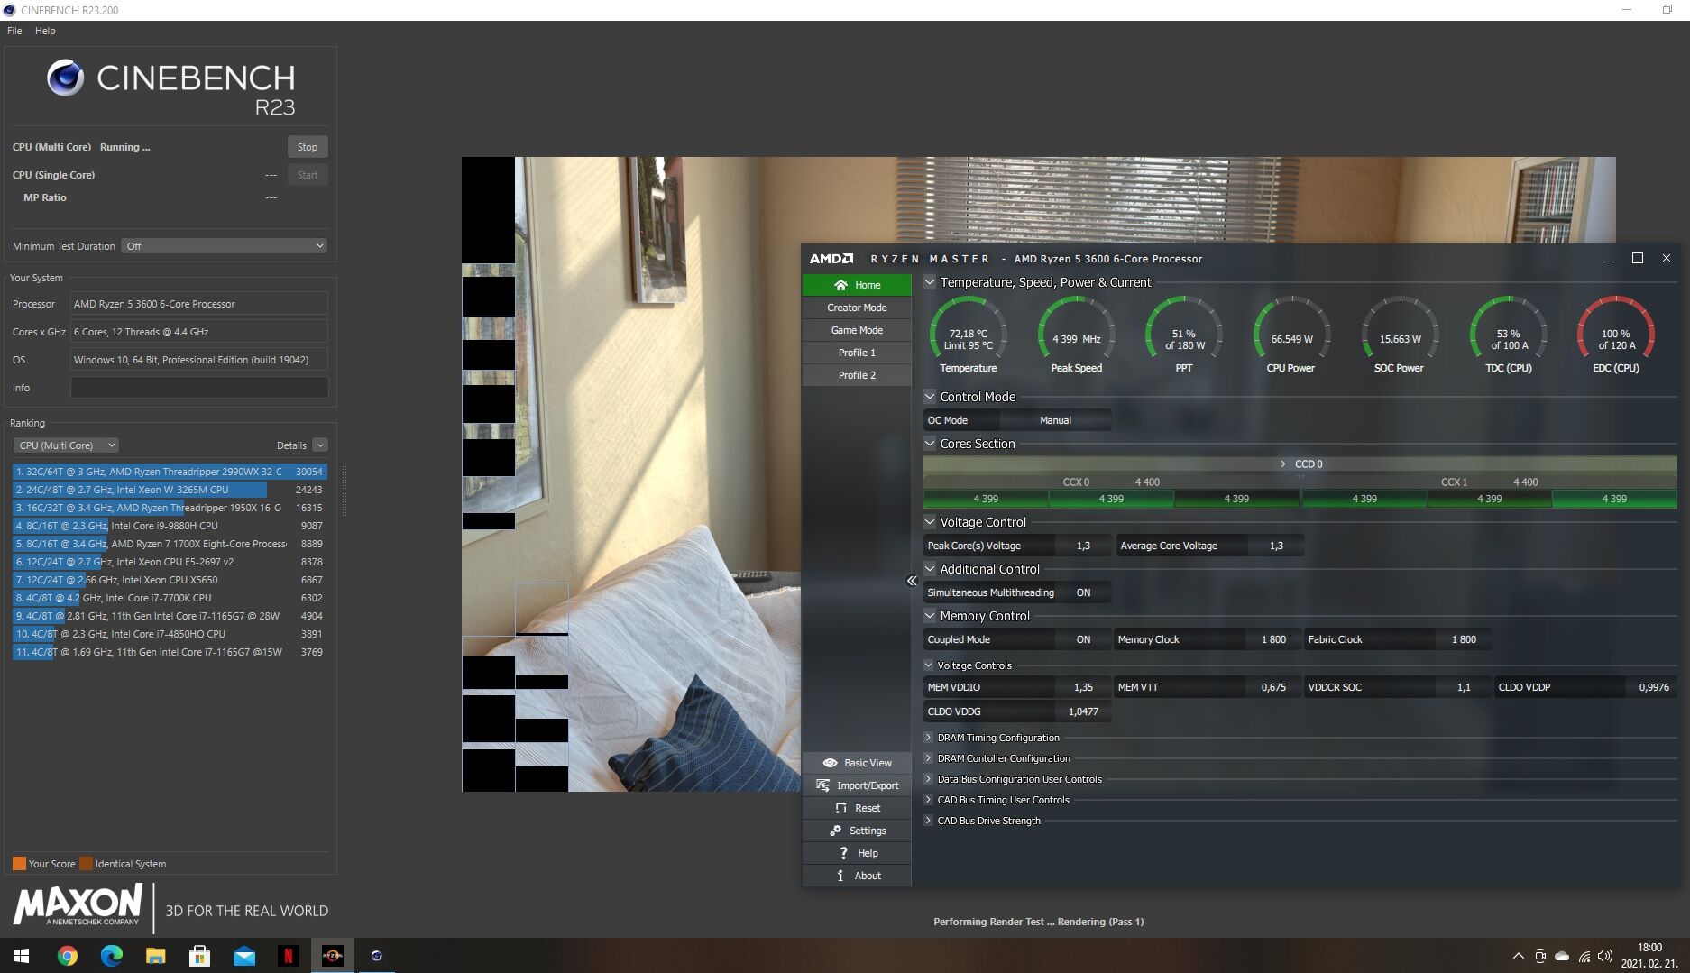Click the MEM VDDIO voltage value
Screen dimensions: 1690x973
[x=1082, y=687]
